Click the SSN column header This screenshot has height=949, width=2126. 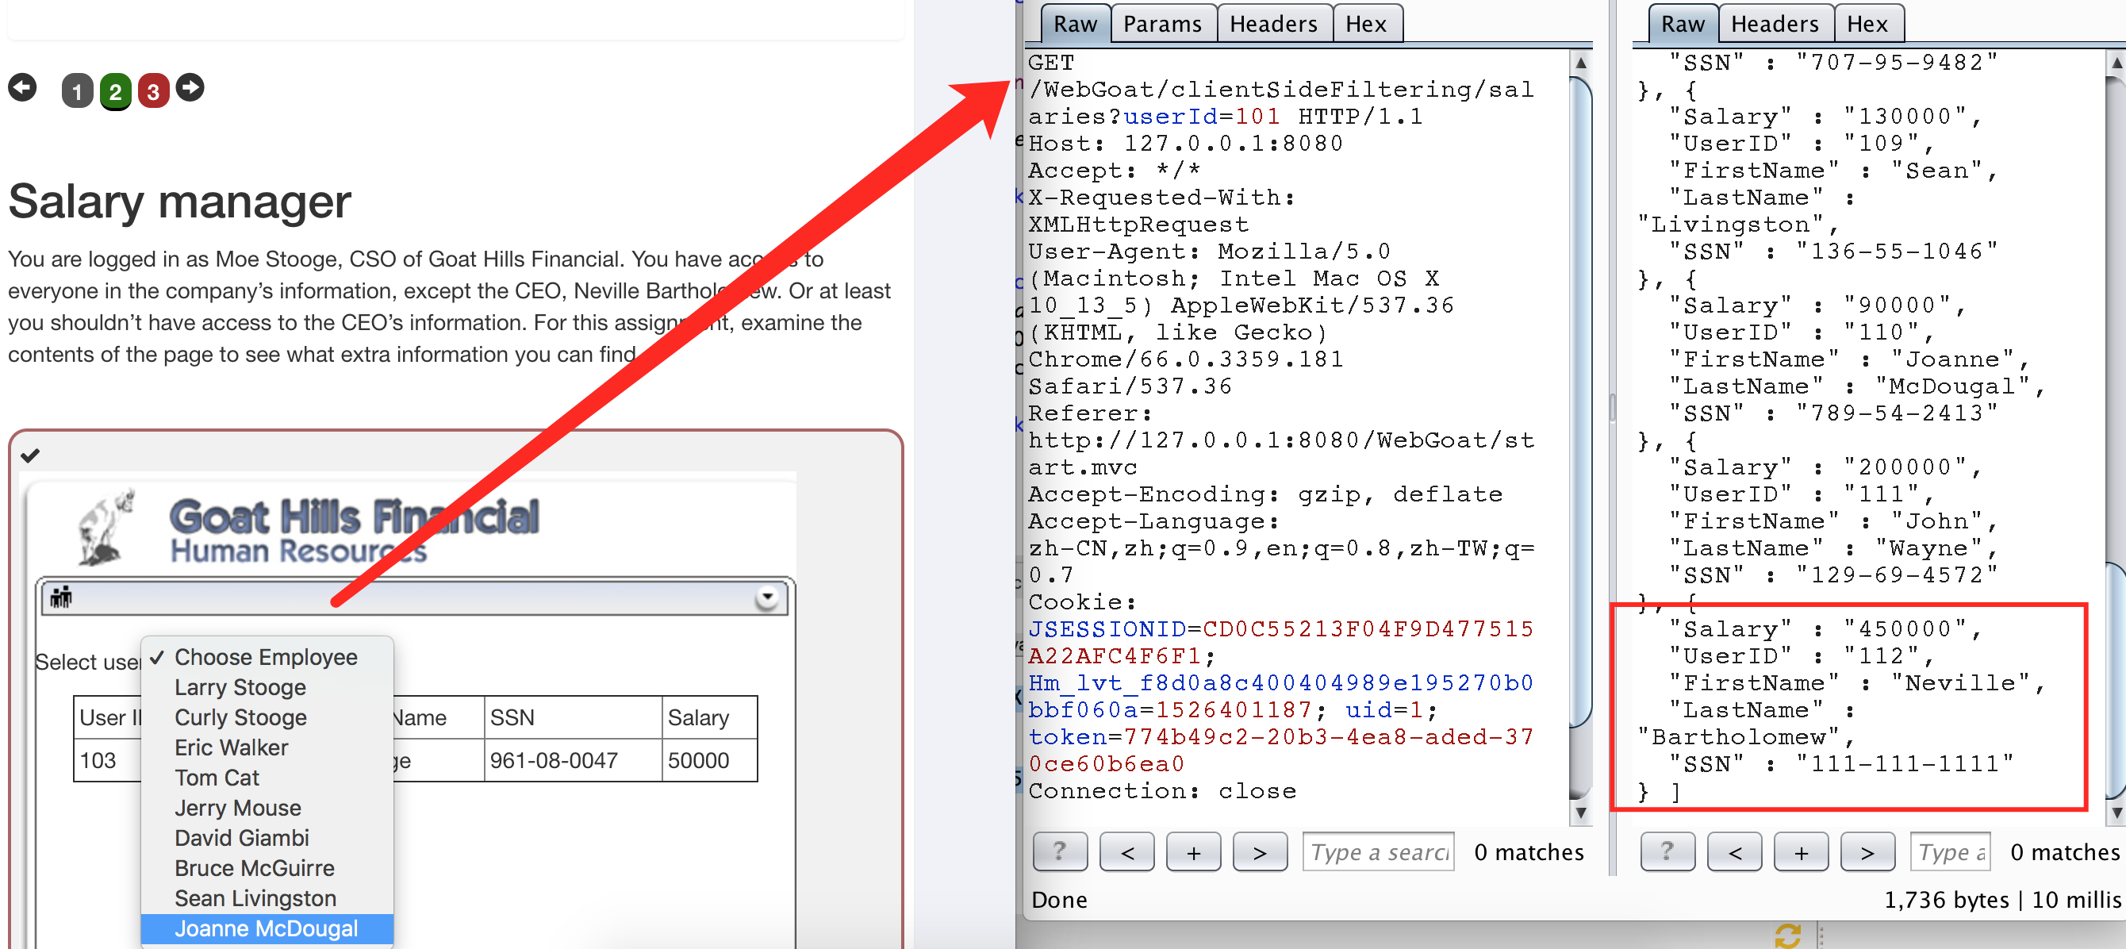573,717
